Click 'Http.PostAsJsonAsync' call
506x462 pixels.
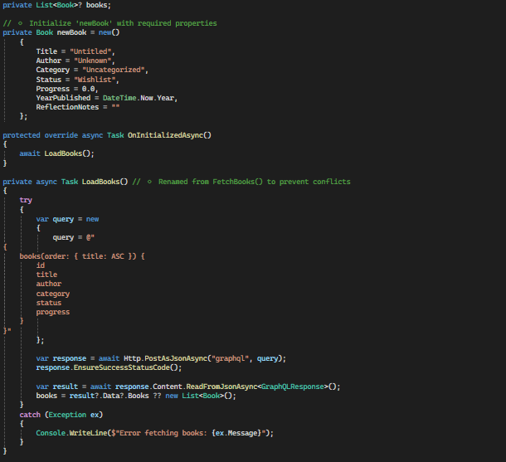tap(166, 358)
